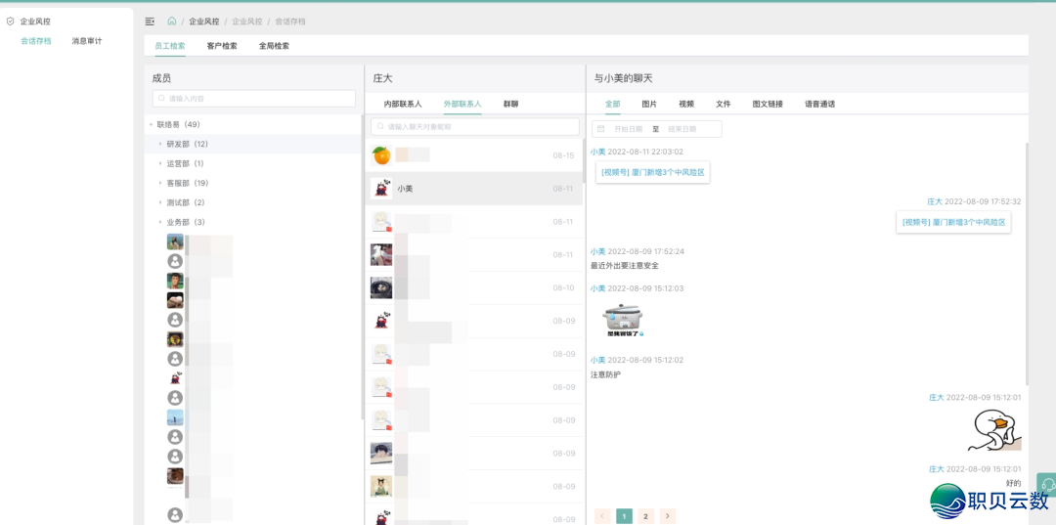Click the first 企业风控 breadcrumb link
Screen dimensions: 1056x525
[x=204, y=22]
